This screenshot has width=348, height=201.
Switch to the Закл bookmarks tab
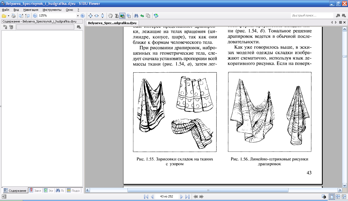(35, 190)
